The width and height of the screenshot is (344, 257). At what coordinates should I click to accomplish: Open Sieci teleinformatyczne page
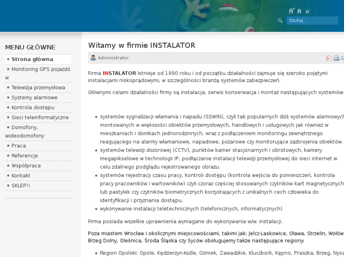click(x=38, y=117)
